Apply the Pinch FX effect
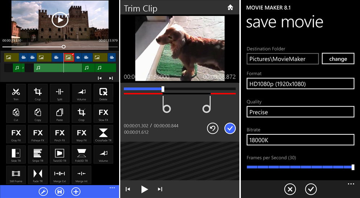The height and width of the screenshot is (198, 360). [60, 134]
